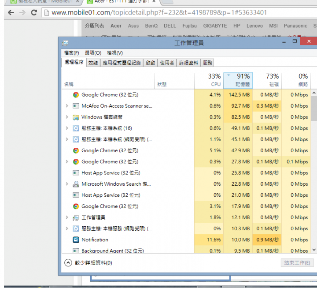317x288 pixels.
Task: Reload the page with the refresh icon
Action: [34, 12]
